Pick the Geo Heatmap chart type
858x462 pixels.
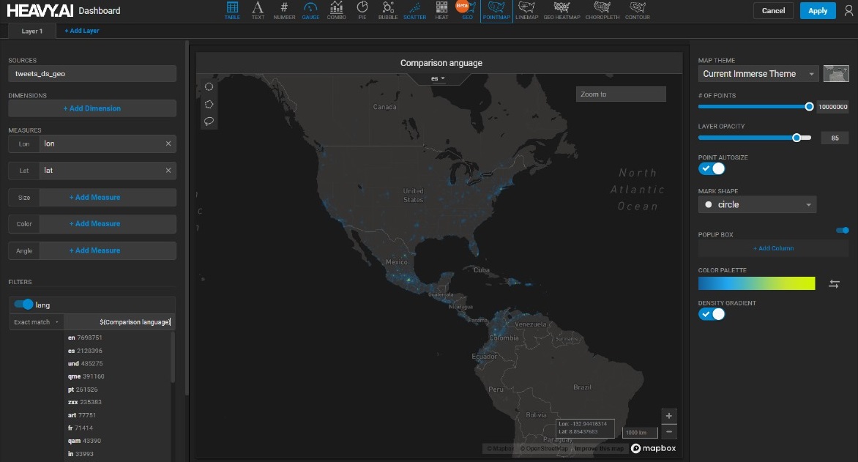point(561,10)
